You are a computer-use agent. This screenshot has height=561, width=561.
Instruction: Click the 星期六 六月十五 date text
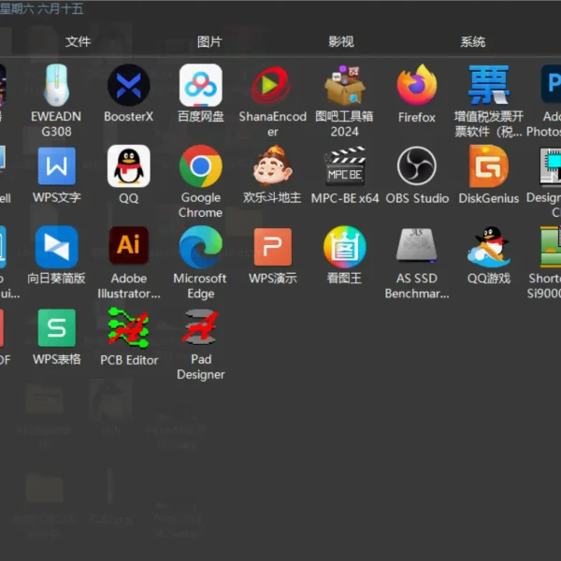[x=41, y=9]
